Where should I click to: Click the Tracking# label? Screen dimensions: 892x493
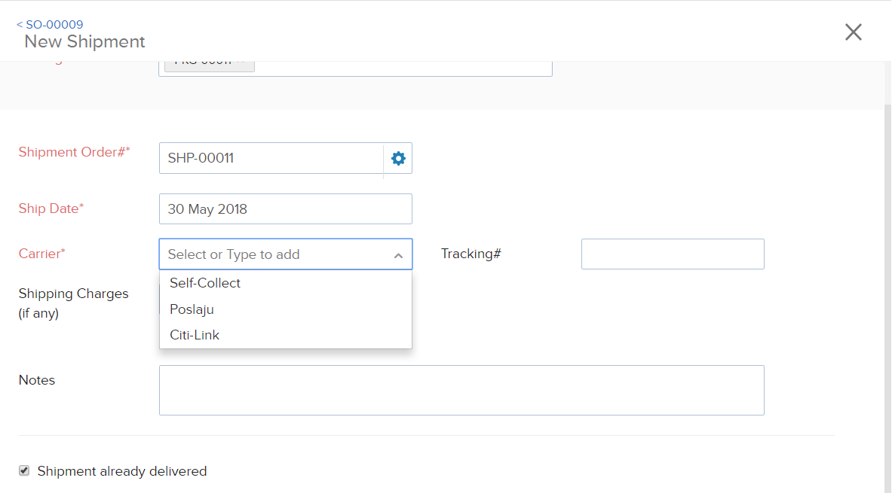coord(471,254)
